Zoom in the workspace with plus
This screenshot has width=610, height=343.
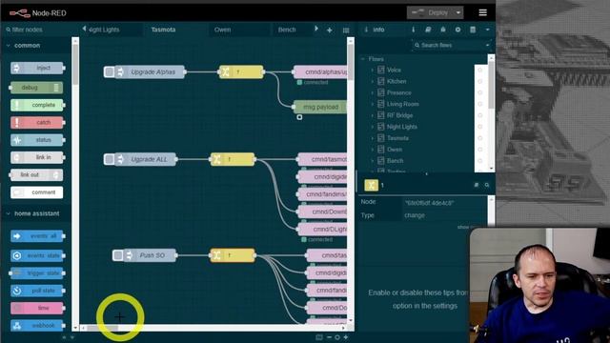[x=345, y=337]
